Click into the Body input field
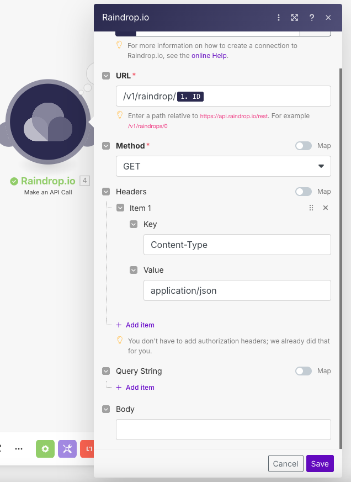The height and width of the screenshot is (482, 351). (x=223, y=430)
